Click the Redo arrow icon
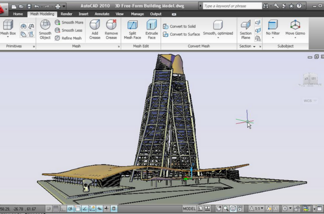 [x=47, y=6]
